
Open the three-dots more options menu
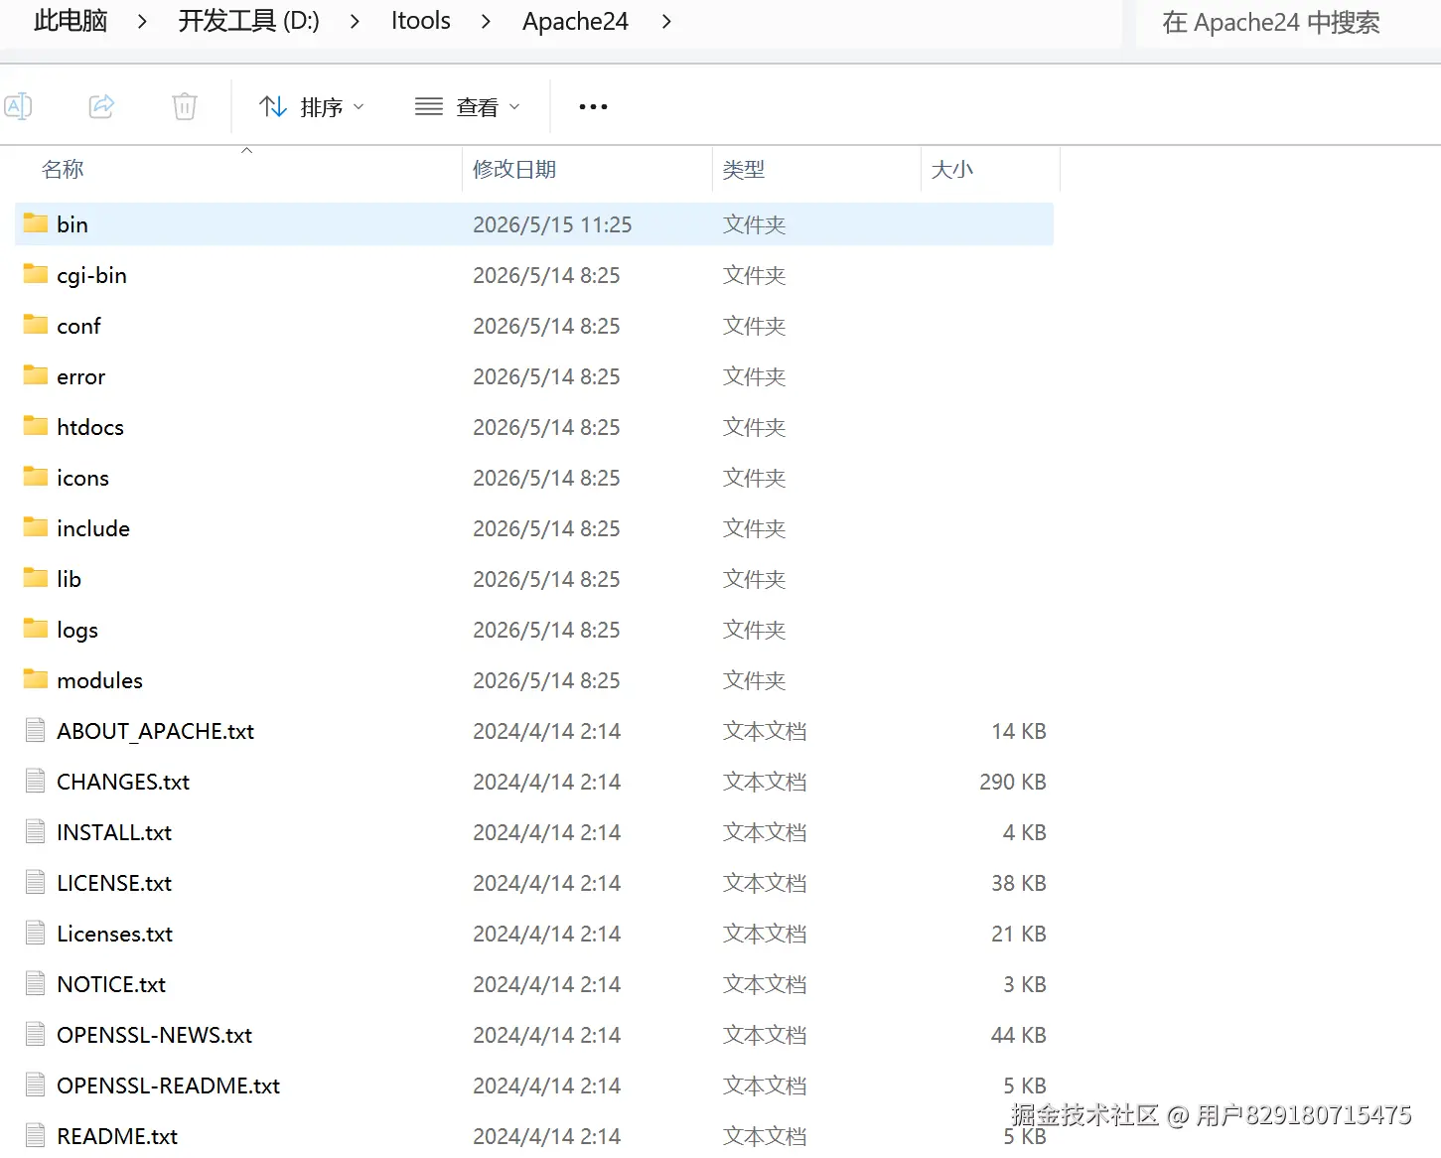pyautogui.click(x=593, y=106)
